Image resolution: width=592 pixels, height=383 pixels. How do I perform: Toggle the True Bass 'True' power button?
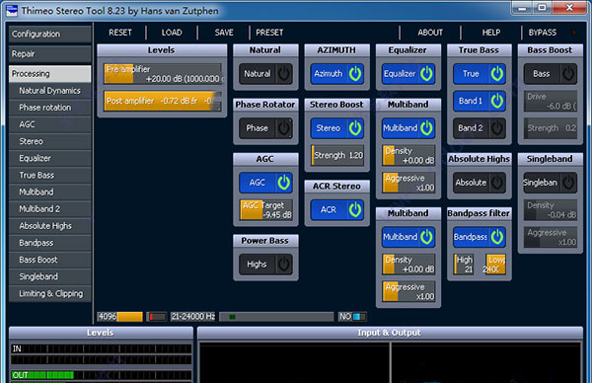480,74
